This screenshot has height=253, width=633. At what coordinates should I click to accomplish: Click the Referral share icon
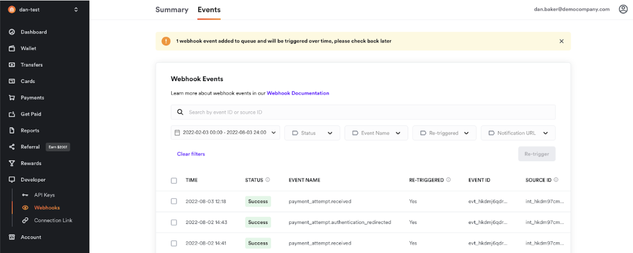(12, 147)
